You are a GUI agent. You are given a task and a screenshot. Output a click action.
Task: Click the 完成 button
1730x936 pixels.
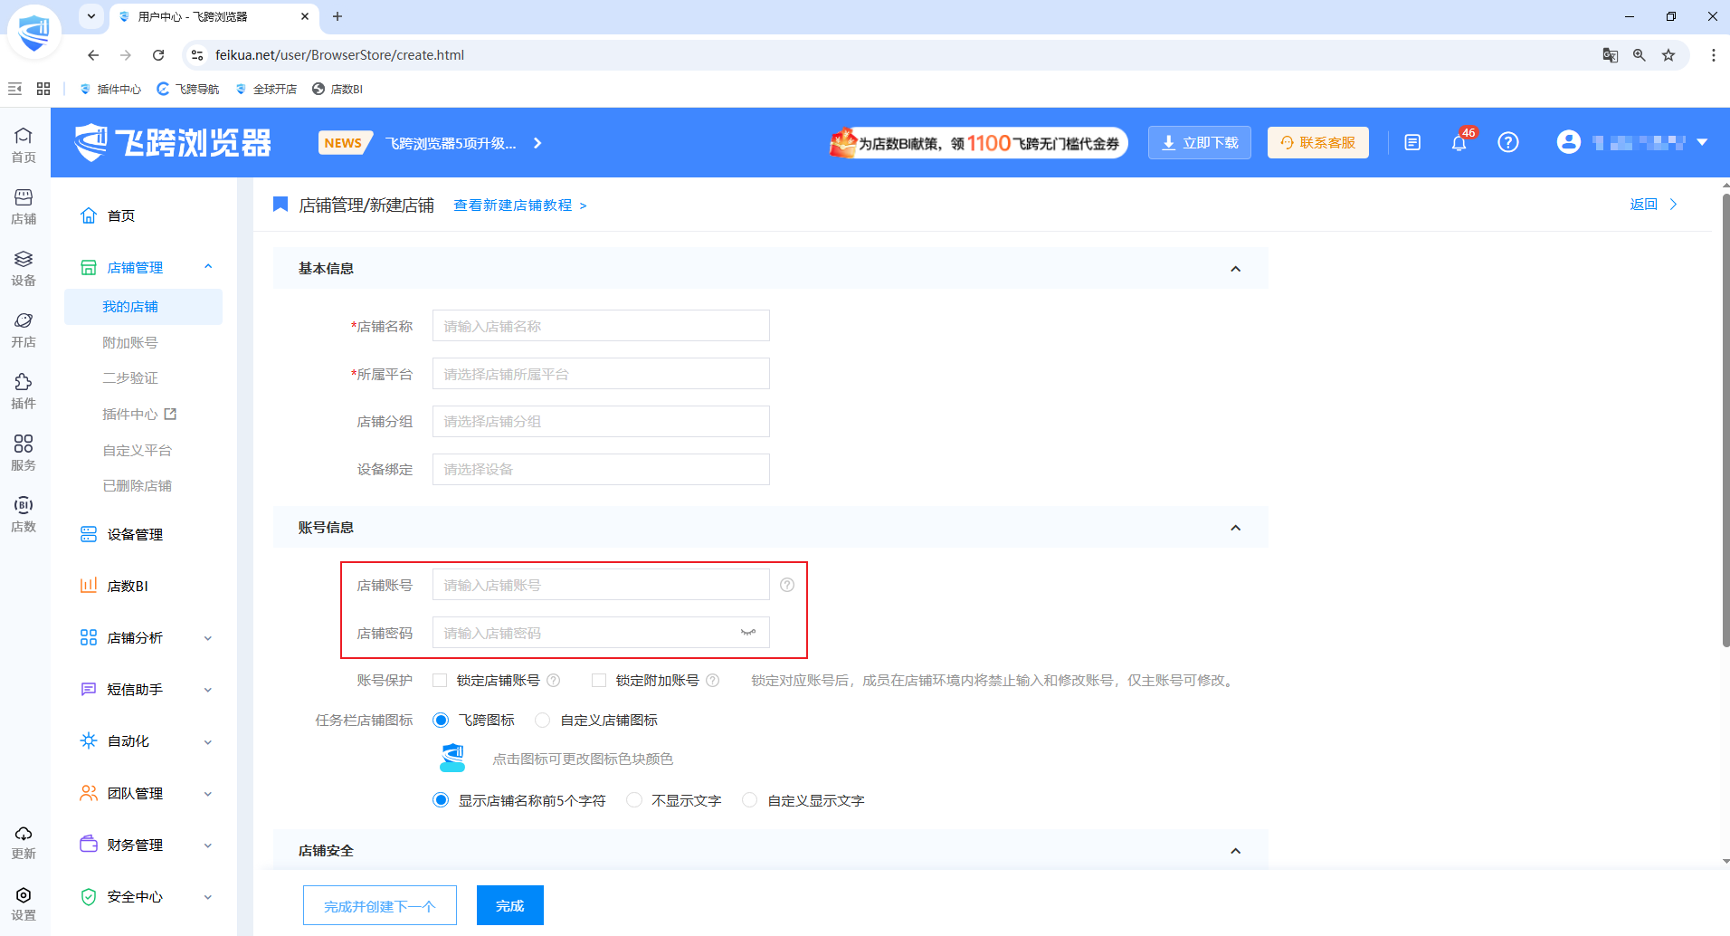510,905
